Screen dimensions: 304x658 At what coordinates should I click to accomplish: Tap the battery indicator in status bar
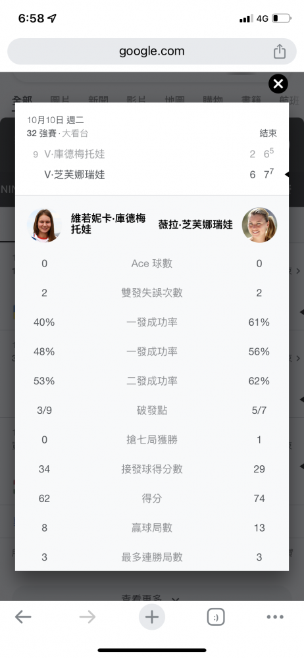(x=282, y=18)
